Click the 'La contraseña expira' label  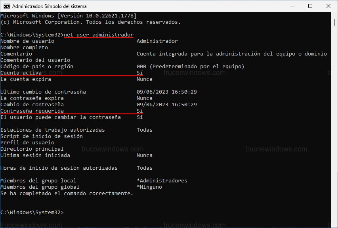click(x=32, y=98)
